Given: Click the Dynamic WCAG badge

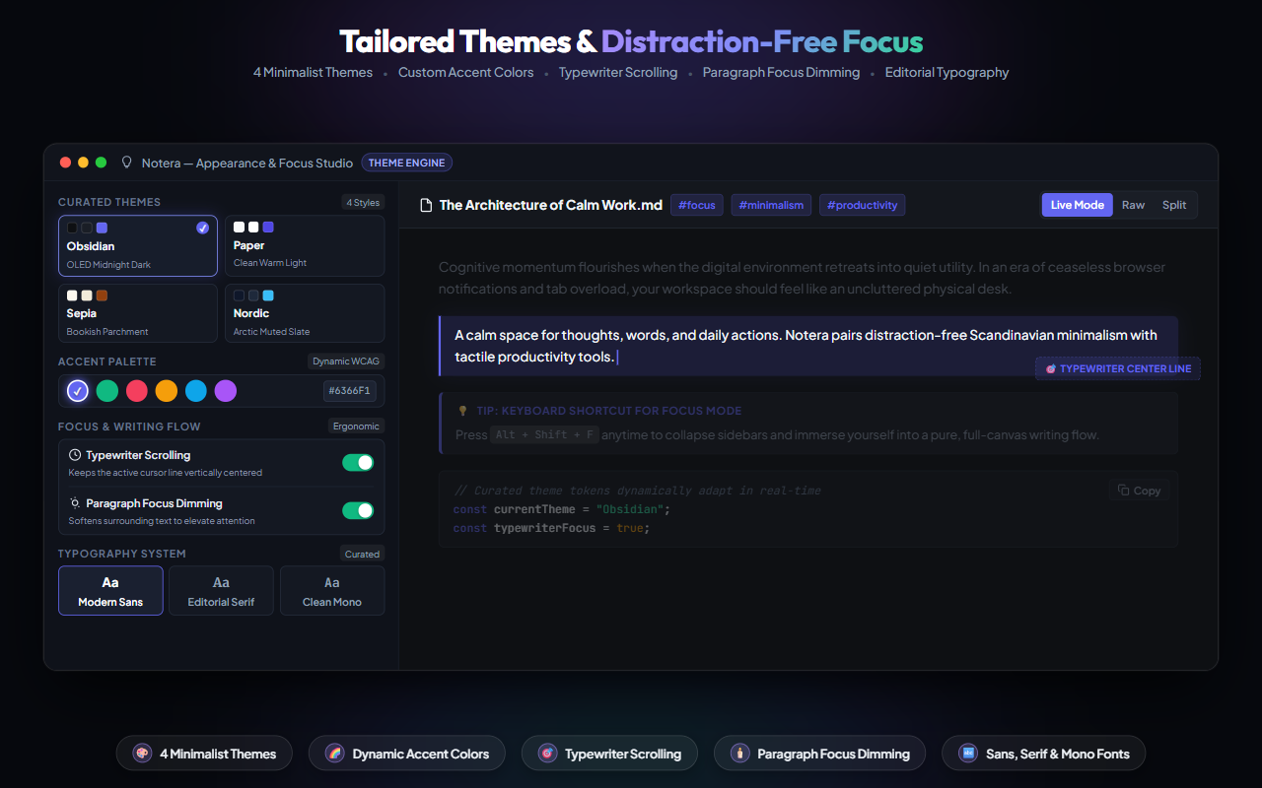Looking at the screenshot, I should point(346,361).
